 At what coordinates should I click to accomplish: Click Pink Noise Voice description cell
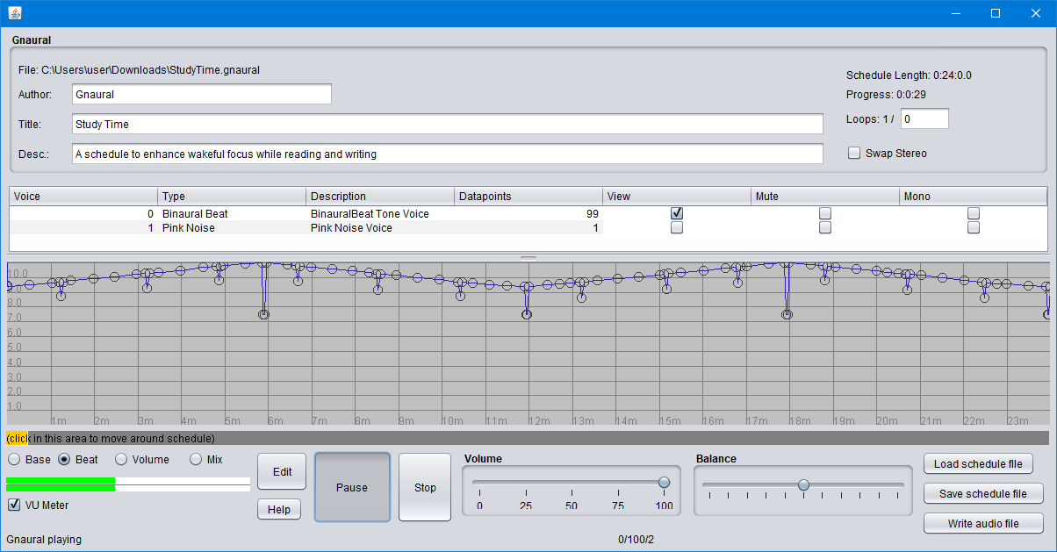[x=380, y=228]
